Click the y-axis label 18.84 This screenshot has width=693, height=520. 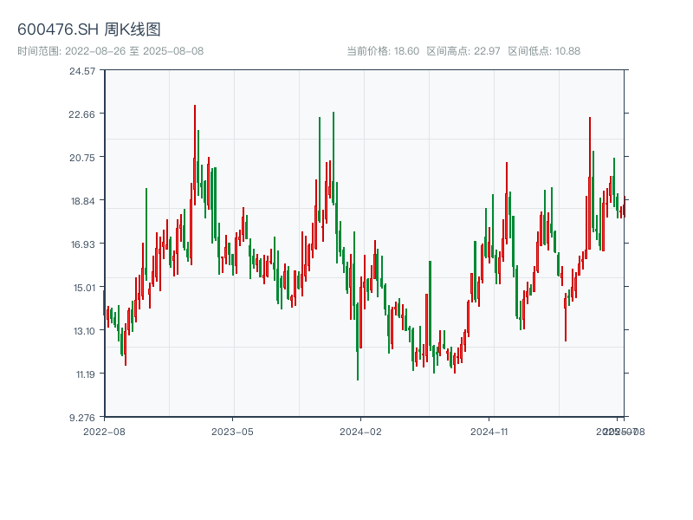coord(83,201)
